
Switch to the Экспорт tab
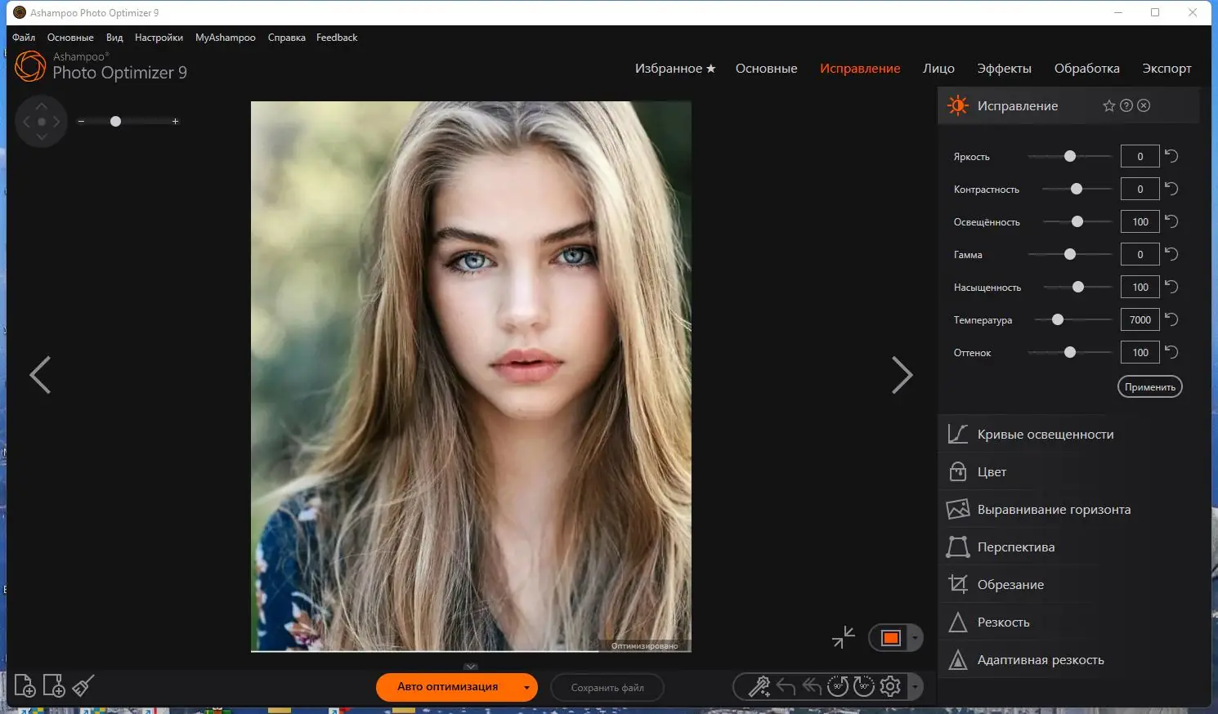click(1167, 69)
